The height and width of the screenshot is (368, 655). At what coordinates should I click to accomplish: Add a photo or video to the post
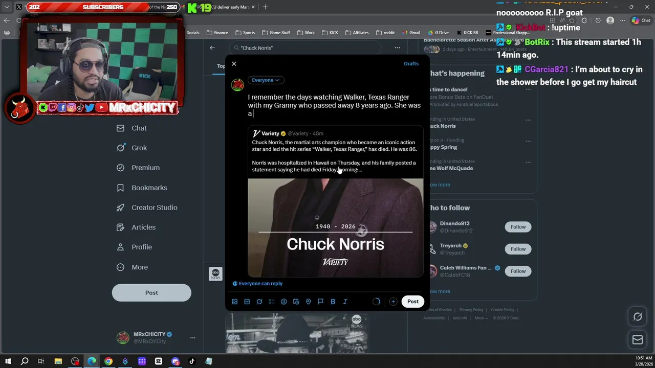(x=234, y=302)
